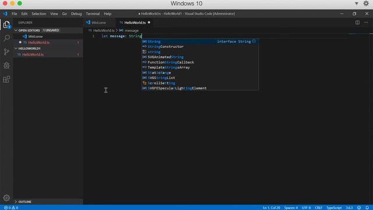Open the dropdown arrow in Windows 10 title bar
Image resolution: width=373 pixels, height=210 pixels.
pyautogui.click(x=356, y=3)
